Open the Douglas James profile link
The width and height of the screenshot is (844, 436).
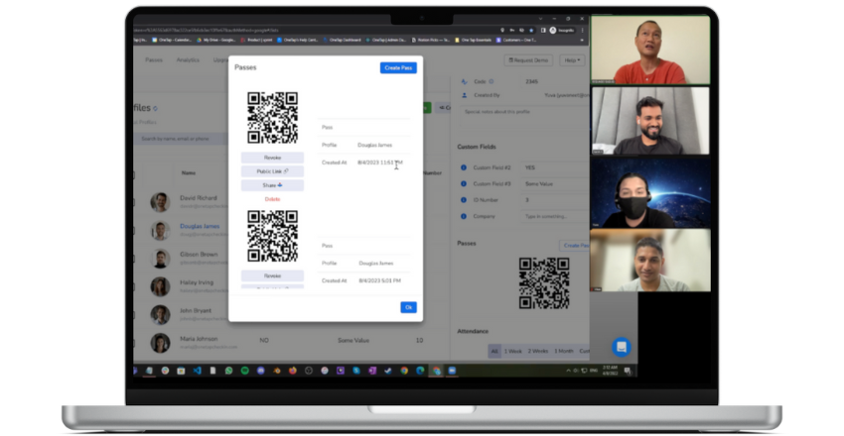201,226
